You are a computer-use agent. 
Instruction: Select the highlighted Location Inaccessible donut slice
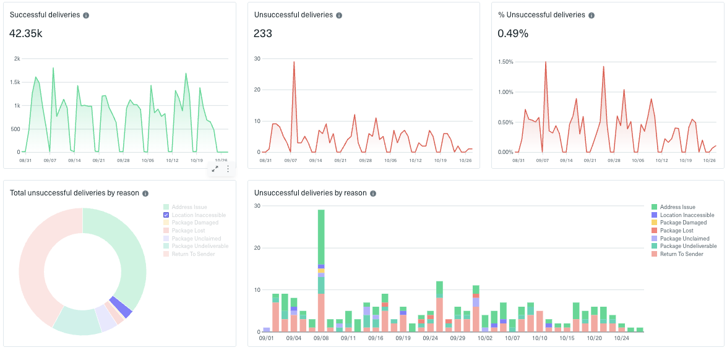[121, 307]
